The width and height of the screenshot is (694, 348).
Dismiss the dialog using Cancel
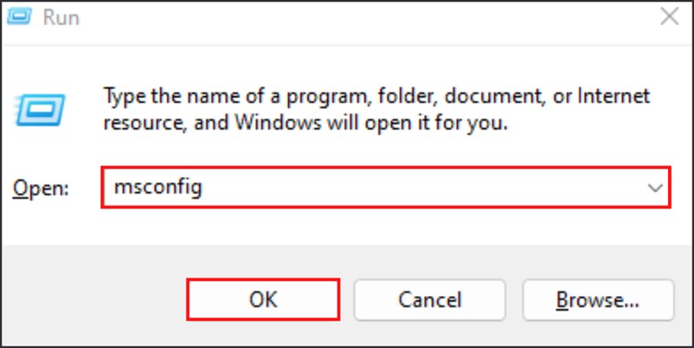click(429, 299)
